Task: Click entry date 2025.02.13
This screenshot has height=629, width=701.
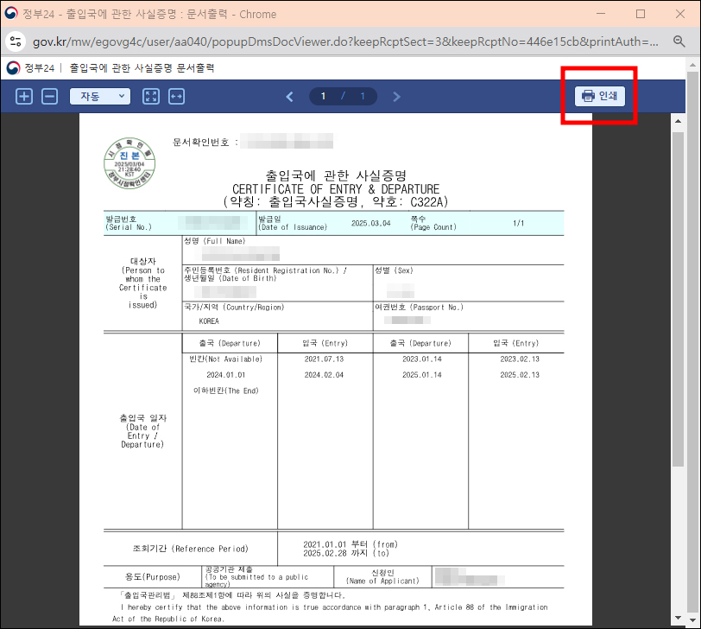Action: tap(520, 375)
